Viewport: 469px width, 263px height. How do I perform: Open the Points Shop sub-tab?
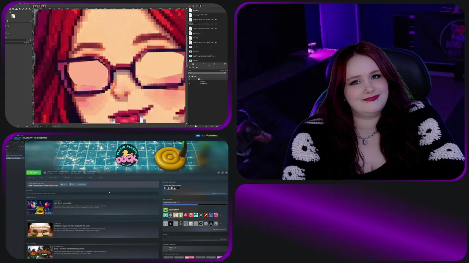point(67,178)
